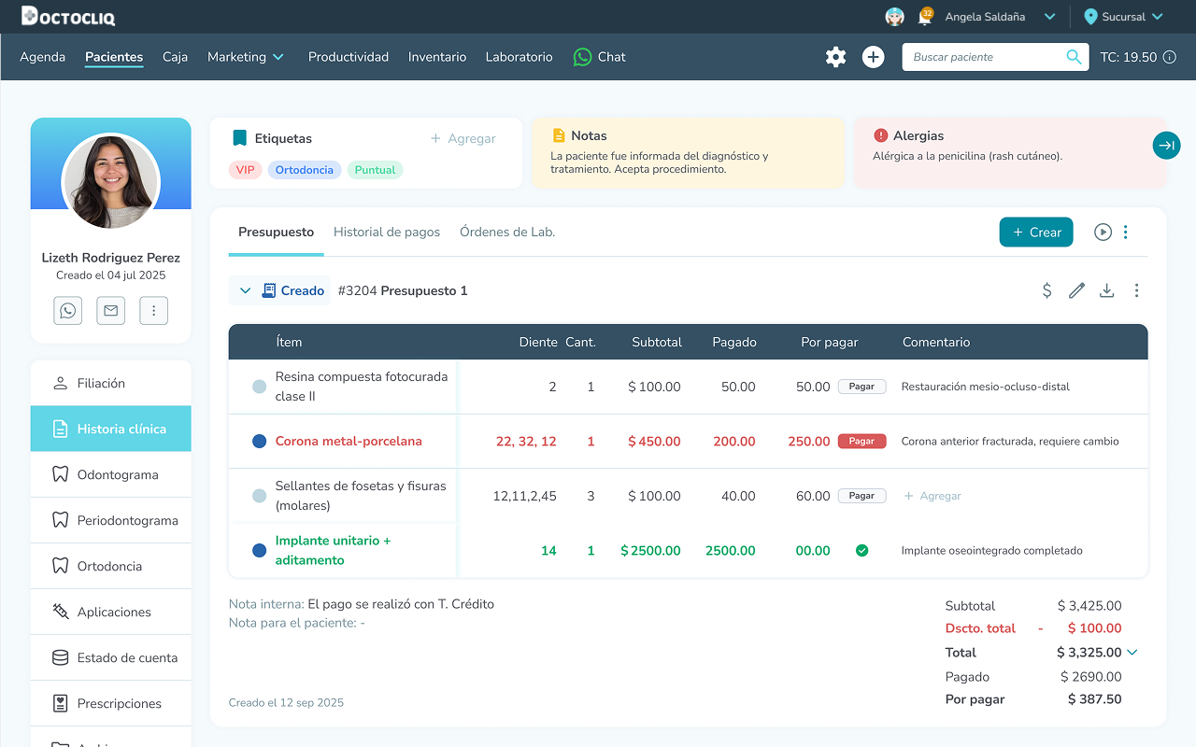Click the Notas document icon
Screen dimensions: 1196x747
pyautogui.click(x=559, y=135)
